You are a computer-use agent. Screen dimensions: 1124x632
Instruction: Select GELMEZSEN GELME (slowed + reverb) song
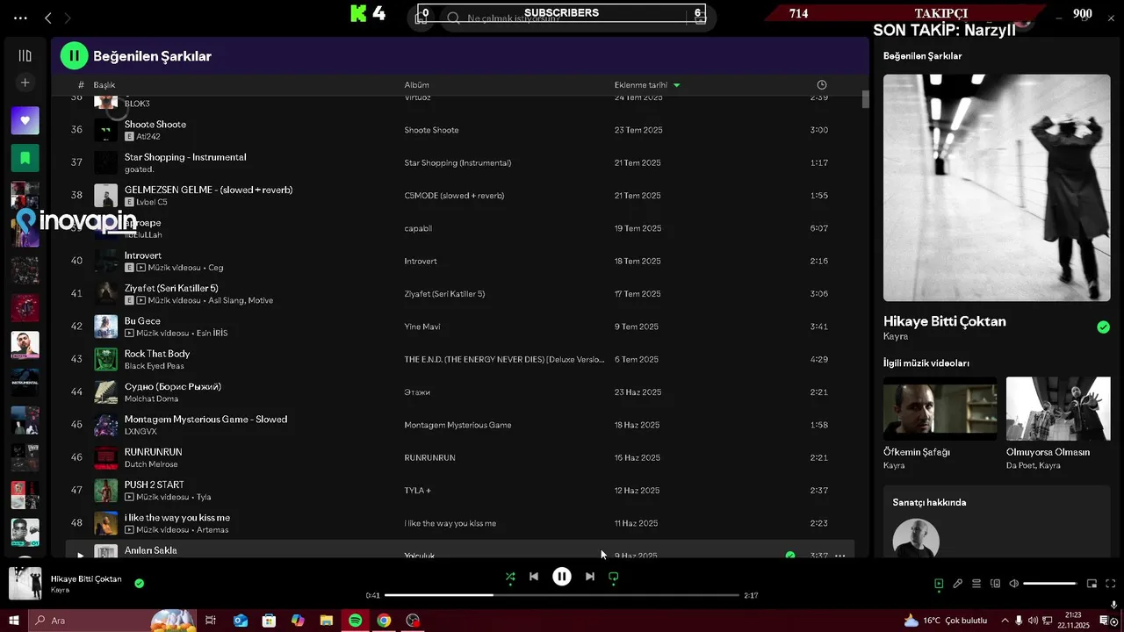pyautogui.click(x=208, y=190)
